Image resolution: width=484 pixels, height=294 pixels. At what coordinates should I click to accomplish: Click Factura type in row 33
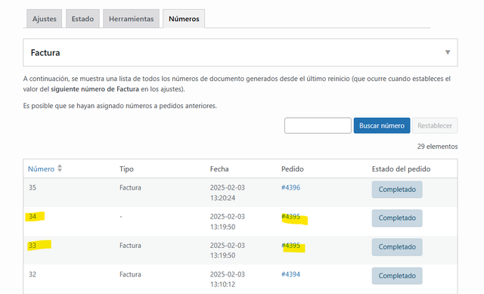click(130, 246)
